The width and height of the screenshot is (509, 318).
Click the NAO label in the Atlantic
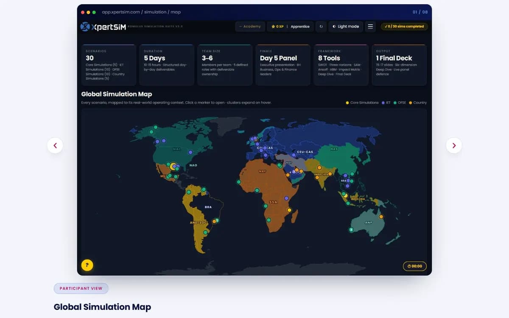click(193, 165)
